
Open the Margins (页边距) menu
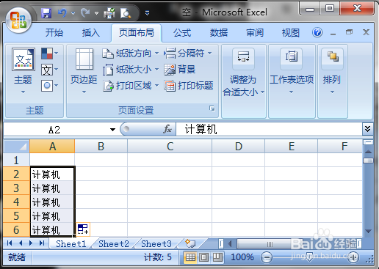click(x=84, y=71)
